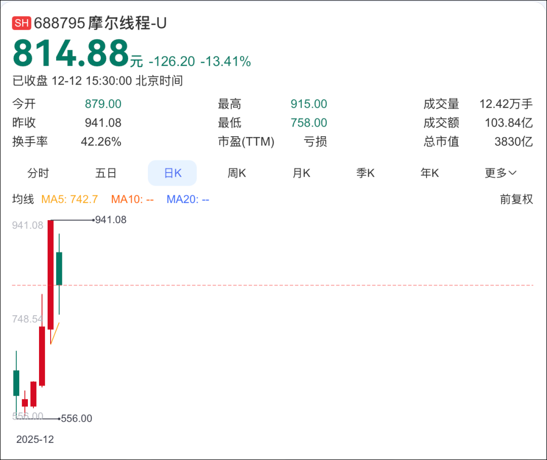Click the 941.08 price marker

(x=110, y=220)
